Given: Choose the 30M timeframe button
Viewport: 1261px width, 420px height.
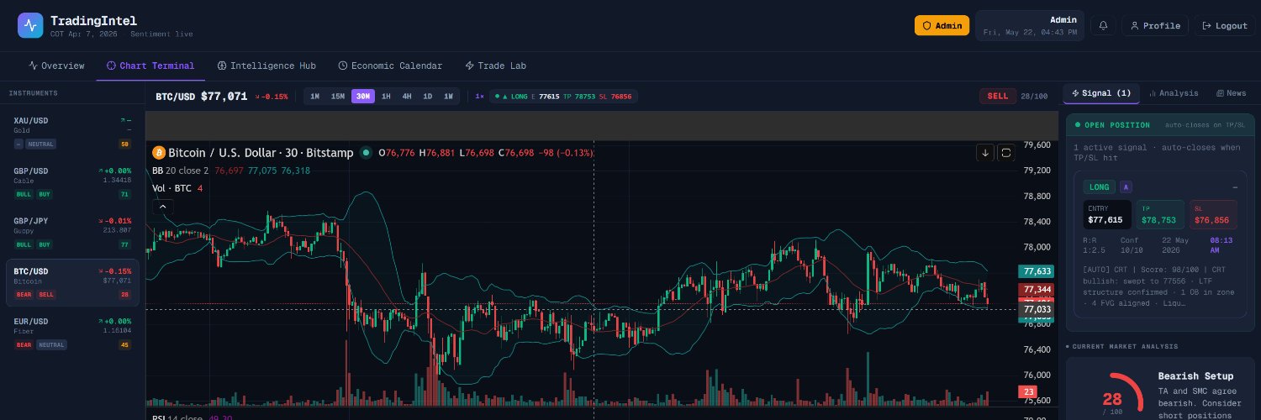Looking at the screenshot, I should coord(363,97).
